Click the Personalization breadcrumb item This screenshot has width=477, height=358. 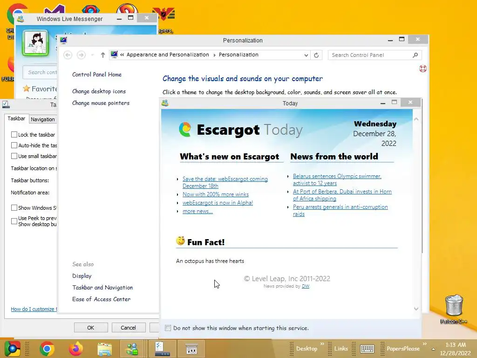pyautogui.click(x=238, y=55)
